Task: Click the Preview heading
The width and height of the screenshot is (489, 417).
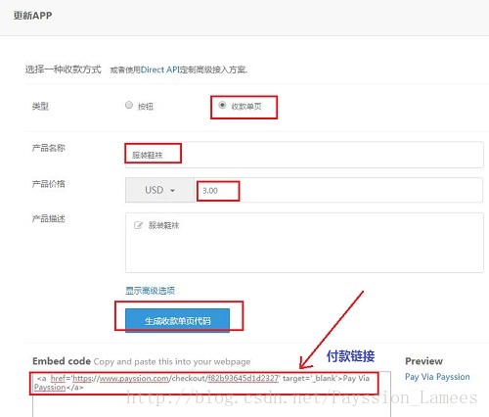Action: [x=423, y=361]
